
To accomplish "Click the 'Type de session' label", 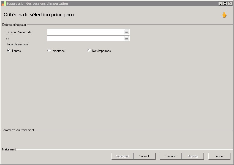I will [x=17, y=44].
